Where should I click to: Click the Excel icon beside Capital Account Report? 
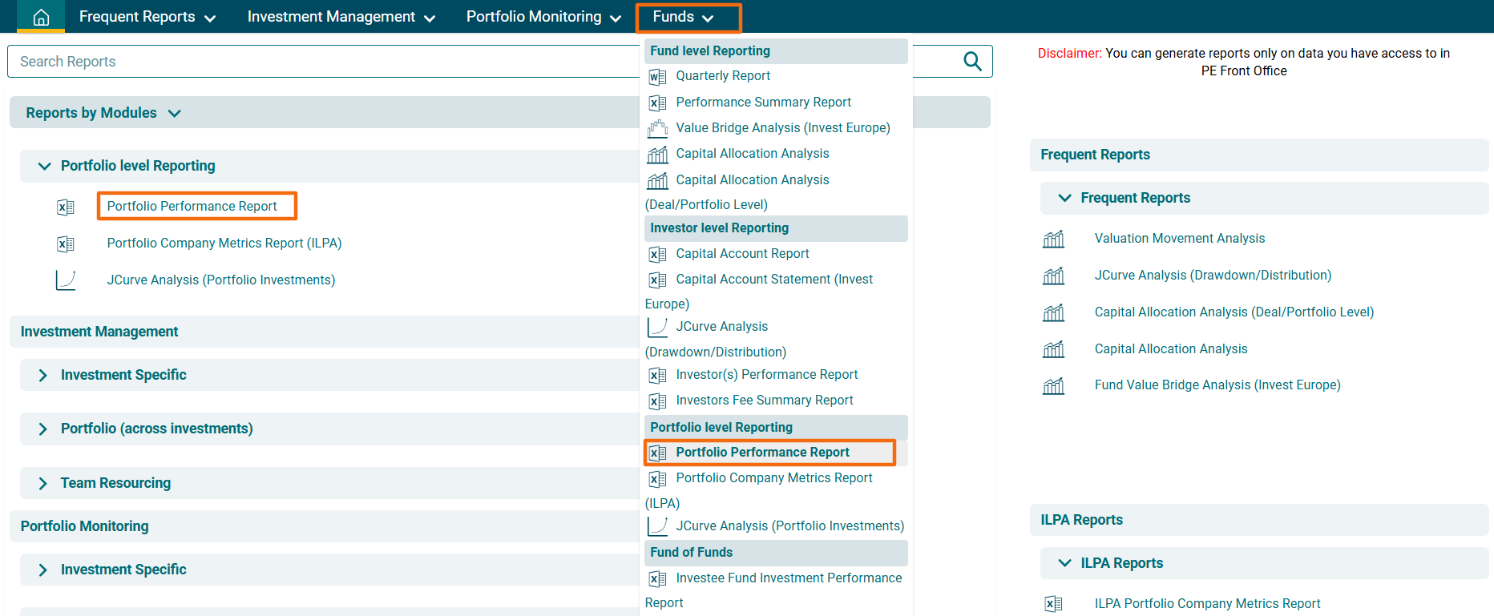(657, 255)
